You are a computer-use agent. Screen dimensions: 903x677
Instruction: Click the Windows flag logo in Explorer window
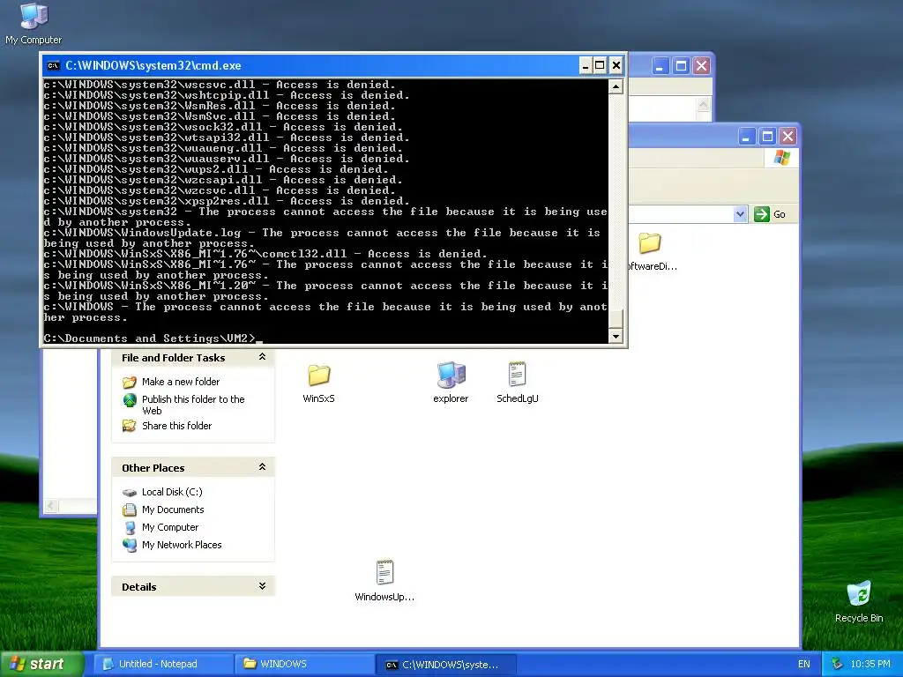click(x=782, y=157)
